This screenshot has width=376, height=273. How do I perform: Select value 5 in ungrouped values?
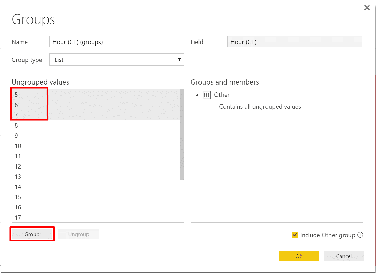(96, 95)
